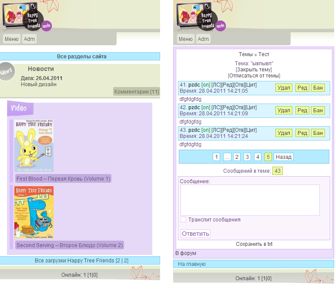Go to Тест breadcrumb link
Screen dimensions: 335x285
[264, 54]
